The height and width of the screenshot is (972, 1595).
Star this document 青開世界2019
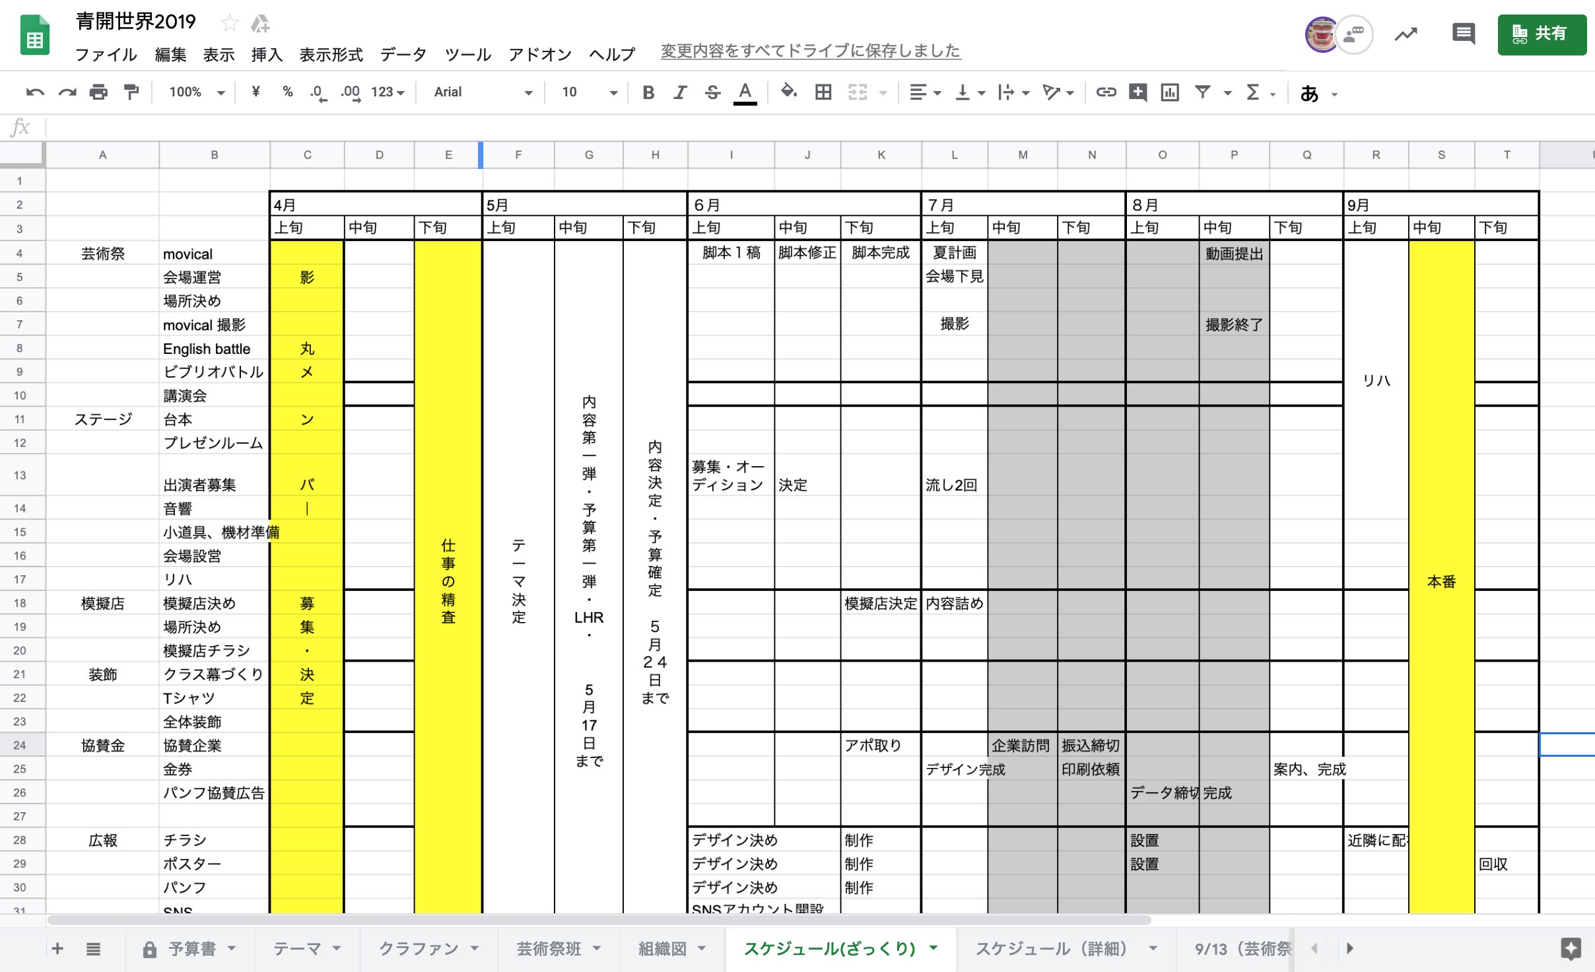pyautogui.click(x=230, y=23)
